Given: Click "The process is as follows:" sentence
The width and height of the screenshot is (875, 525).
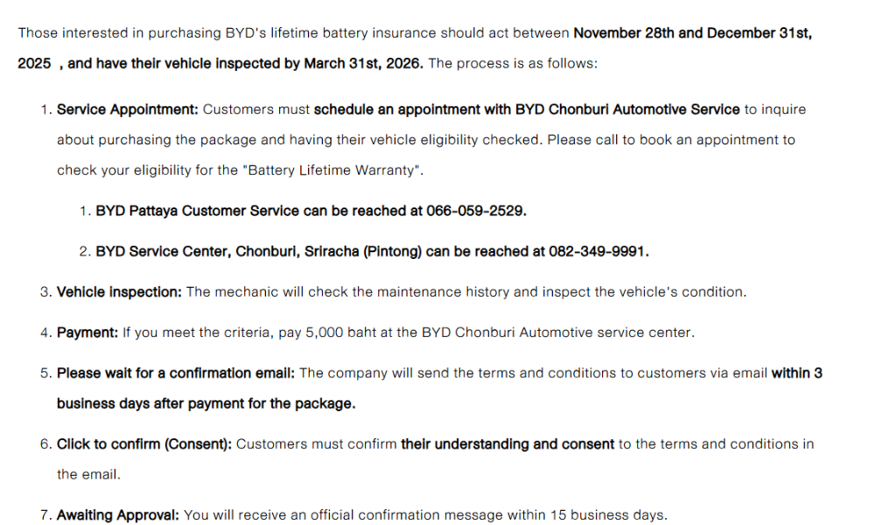Looking at the screenshot, I should pos(514,64).
